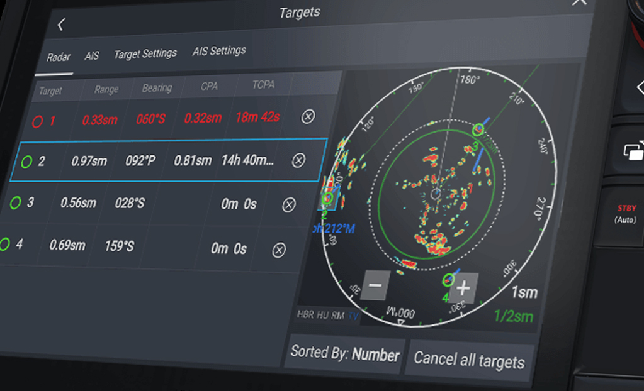
Task: Open the AIS Settings tab
Action: (x=219, y=51)
